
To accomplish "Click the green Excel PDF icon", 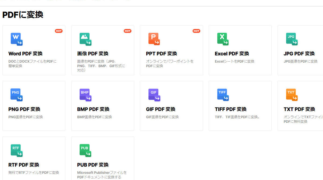I will (x=223, y=39).
